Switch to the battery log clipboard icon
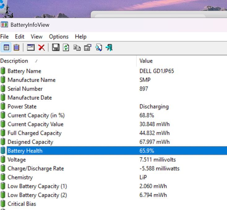This screenshot has width=227, height=210. [x=16, y=48]
